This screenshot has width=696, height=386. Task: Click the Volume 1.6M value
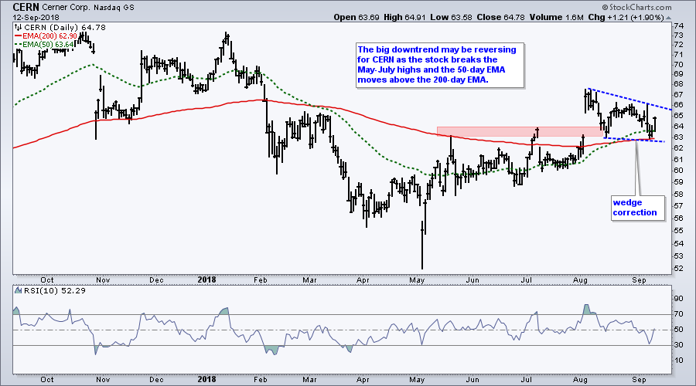[556, 17]
